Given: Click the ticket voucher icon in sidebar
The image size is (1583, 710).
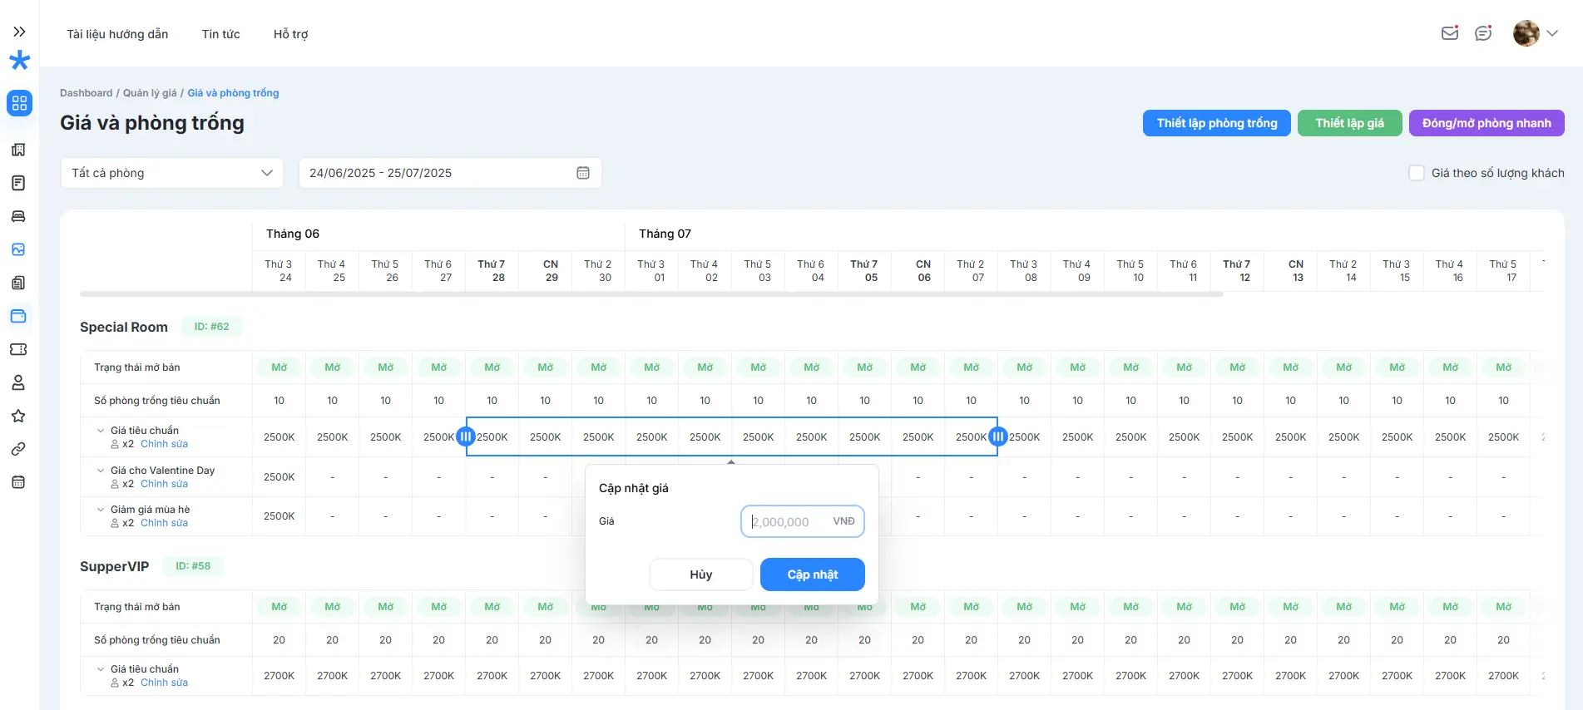Looking at the screenshot, I should (x=18, y=349).
